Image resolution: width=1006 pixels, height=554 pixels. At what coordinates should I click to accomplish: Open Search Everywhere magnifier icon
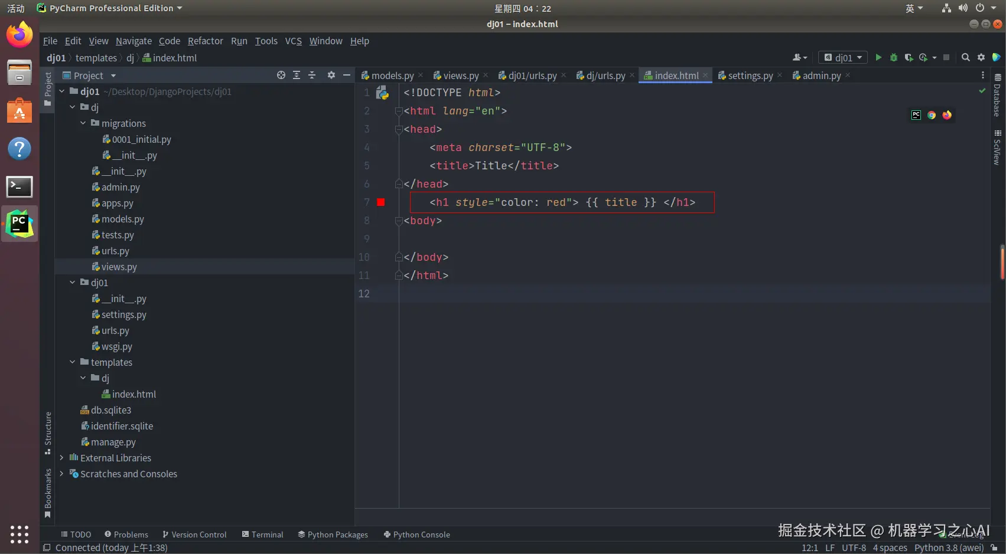966,57
